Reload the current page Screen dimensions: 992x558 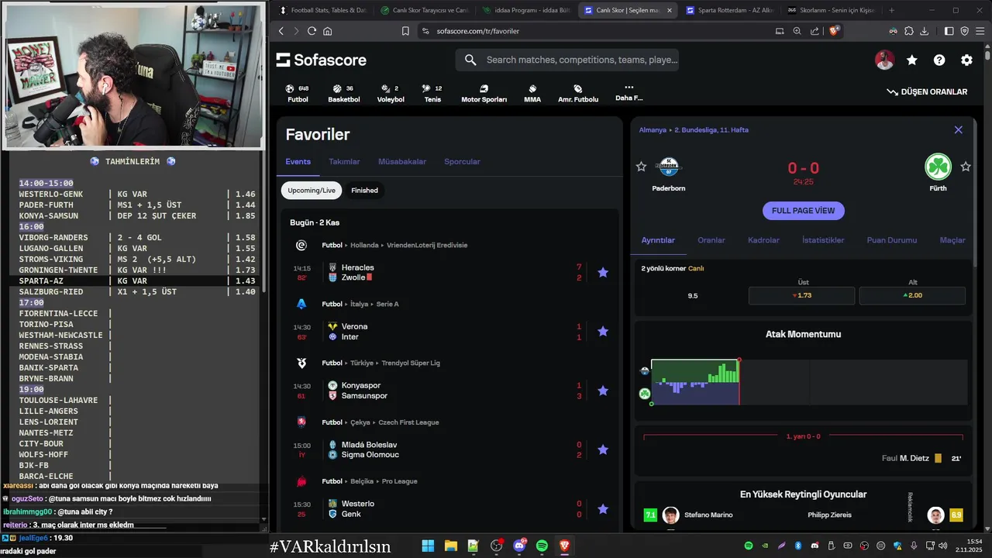coord(312,31)
